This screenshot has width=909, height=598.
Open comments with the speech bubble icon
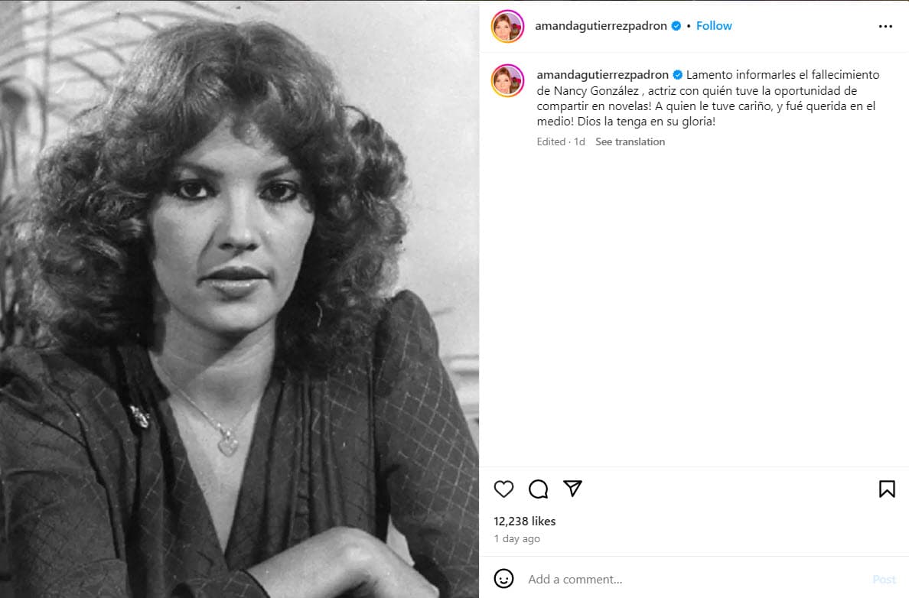(x=538, y=488)
